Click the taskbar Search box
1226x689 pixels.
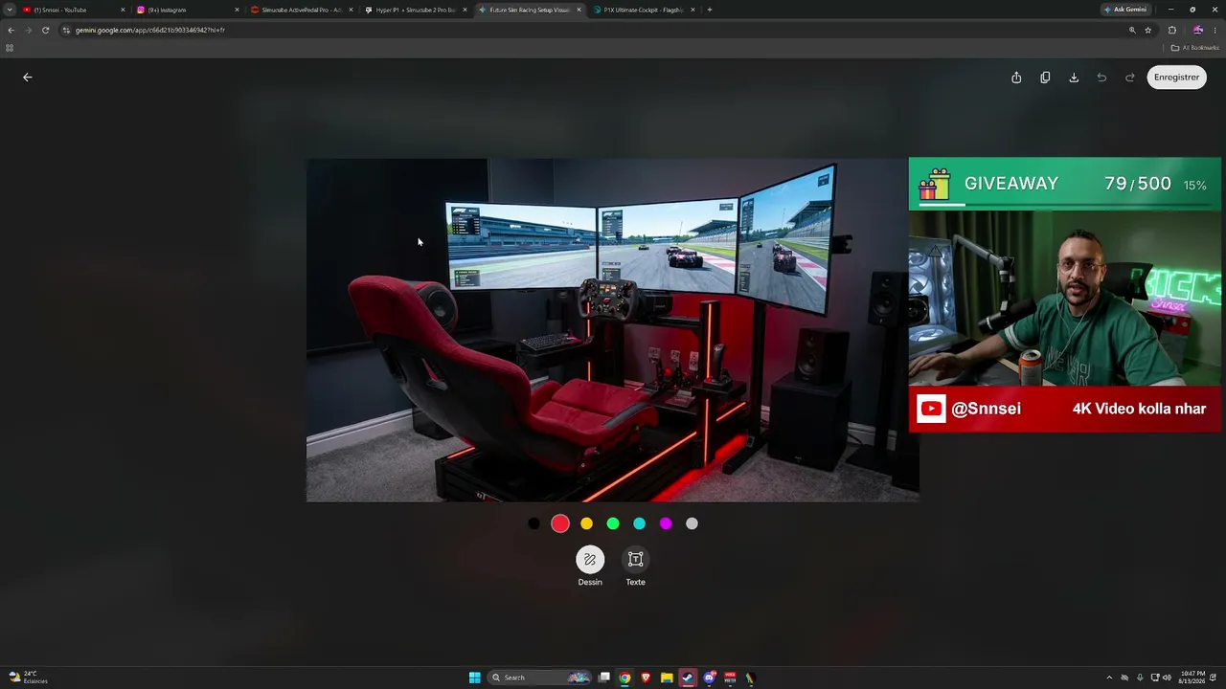[539, 678]
